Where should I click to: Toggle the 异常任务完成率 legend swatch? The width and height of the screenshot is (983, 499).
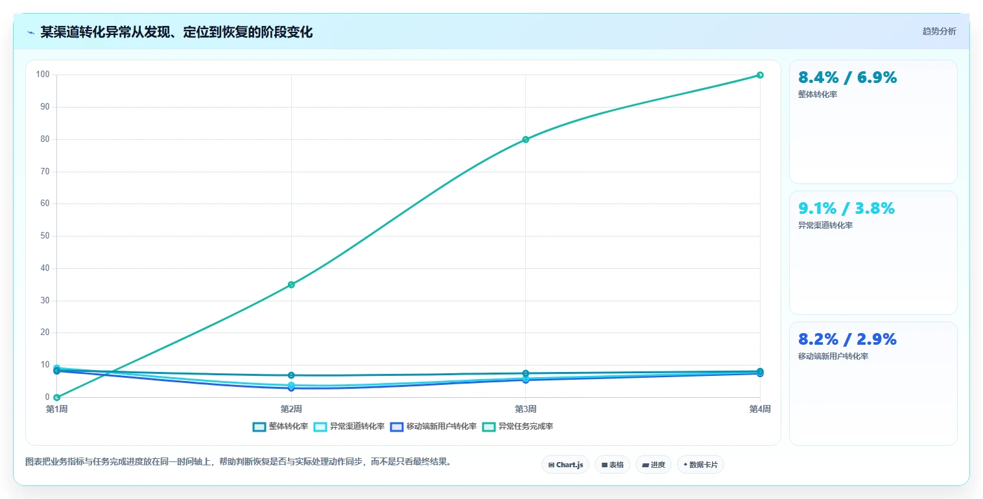click(489, 426)
